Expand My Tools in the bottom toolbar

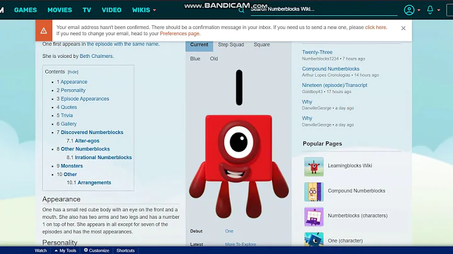[65, 250]
